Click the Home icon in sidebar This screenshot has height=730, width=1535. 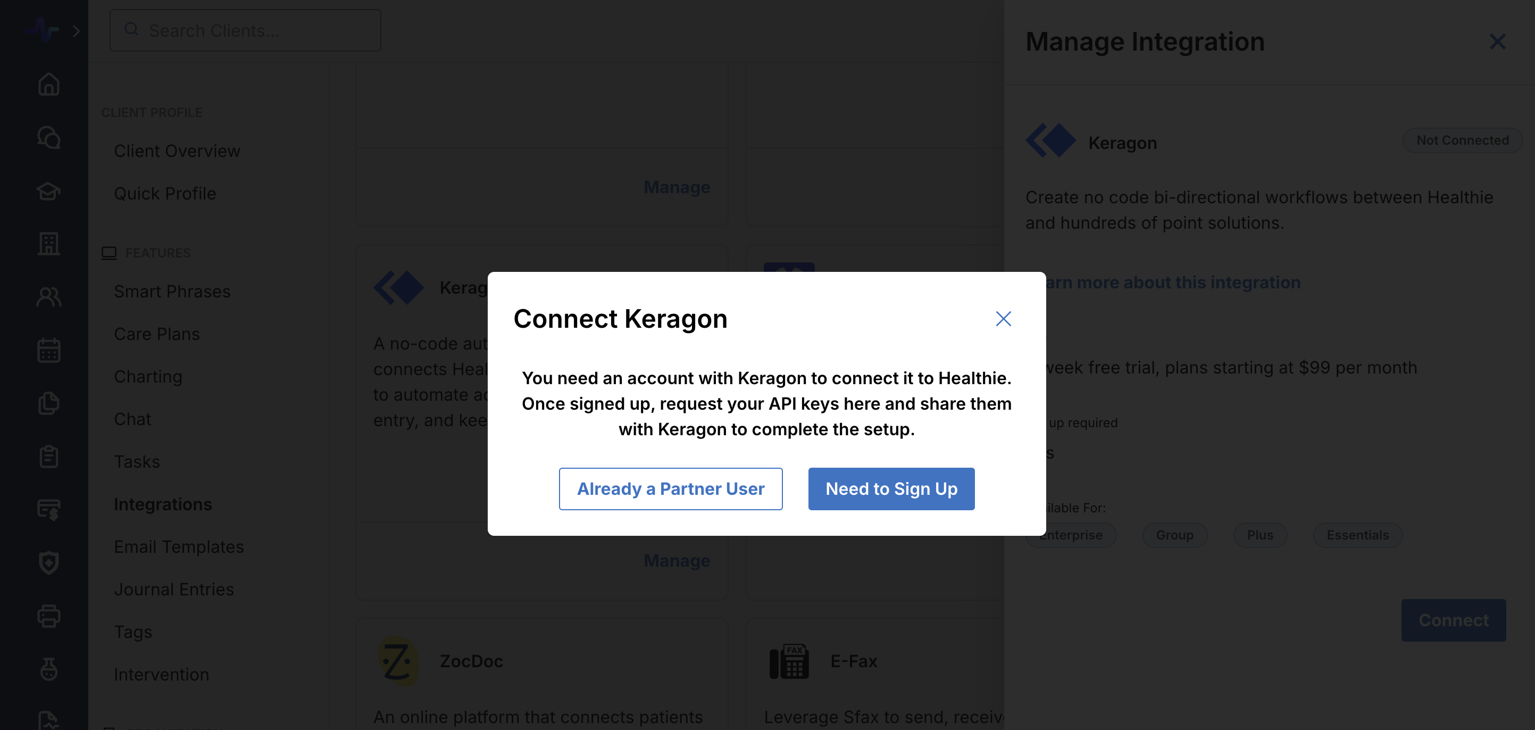[x=48, y=84]
